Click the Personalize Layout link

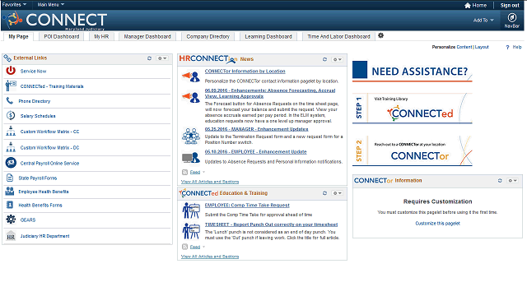[482, 47]
